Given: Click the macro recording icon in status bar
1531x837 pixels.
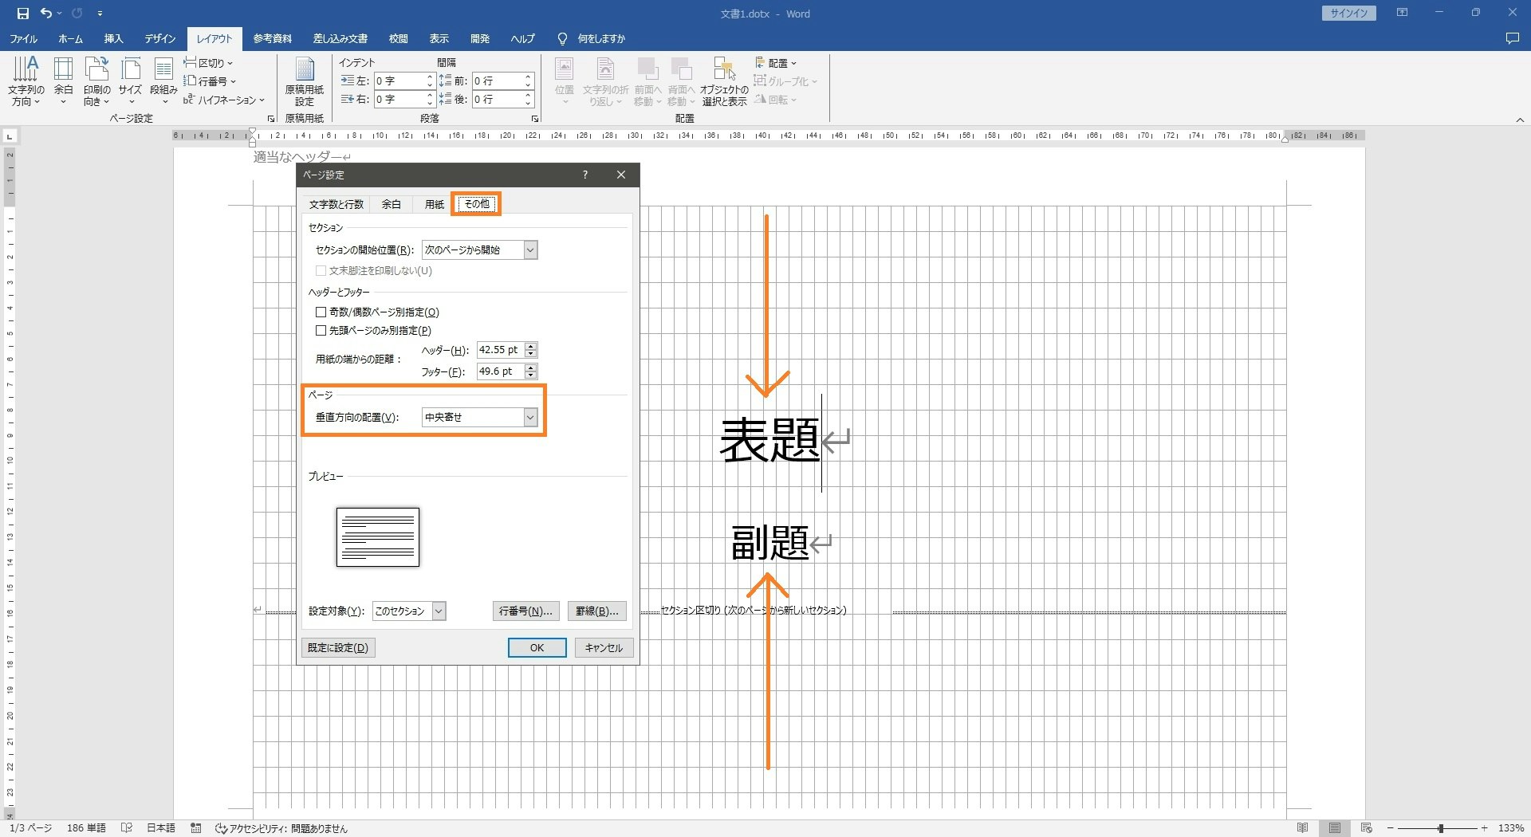Looking at the screenshot, I should point(196,828).
